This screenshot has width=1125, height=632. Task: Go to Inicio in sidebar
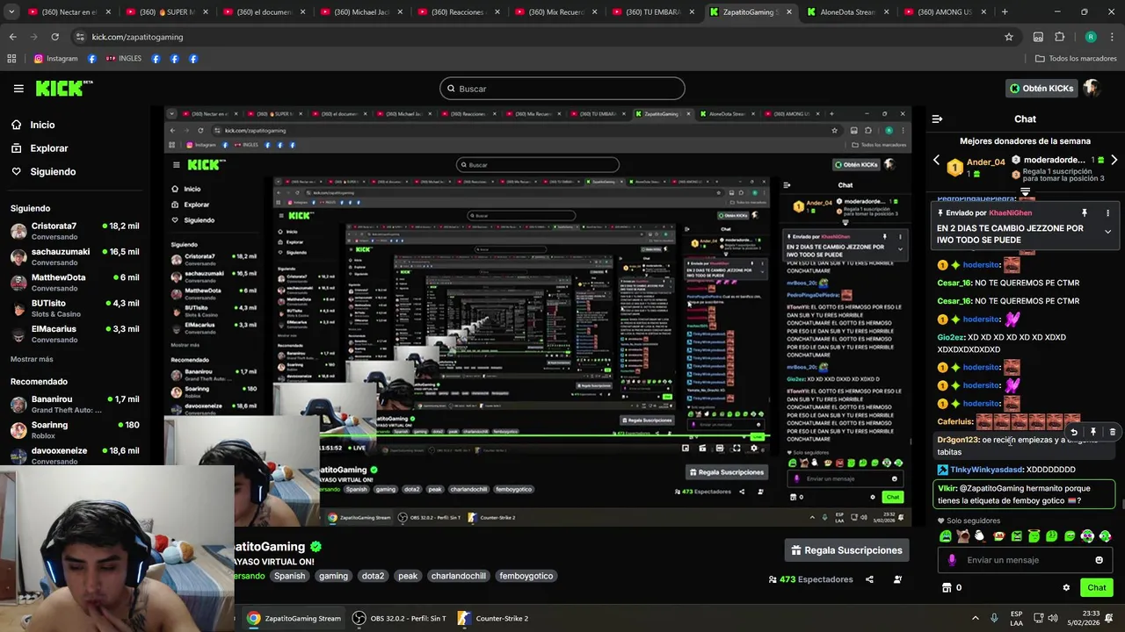click(33, 125)
